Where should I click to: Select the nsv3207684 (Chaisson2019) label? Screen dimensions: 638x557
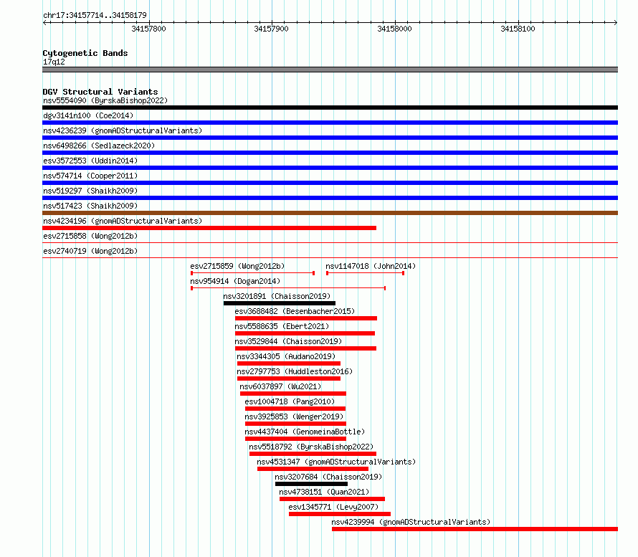click(x=328, y=477)
